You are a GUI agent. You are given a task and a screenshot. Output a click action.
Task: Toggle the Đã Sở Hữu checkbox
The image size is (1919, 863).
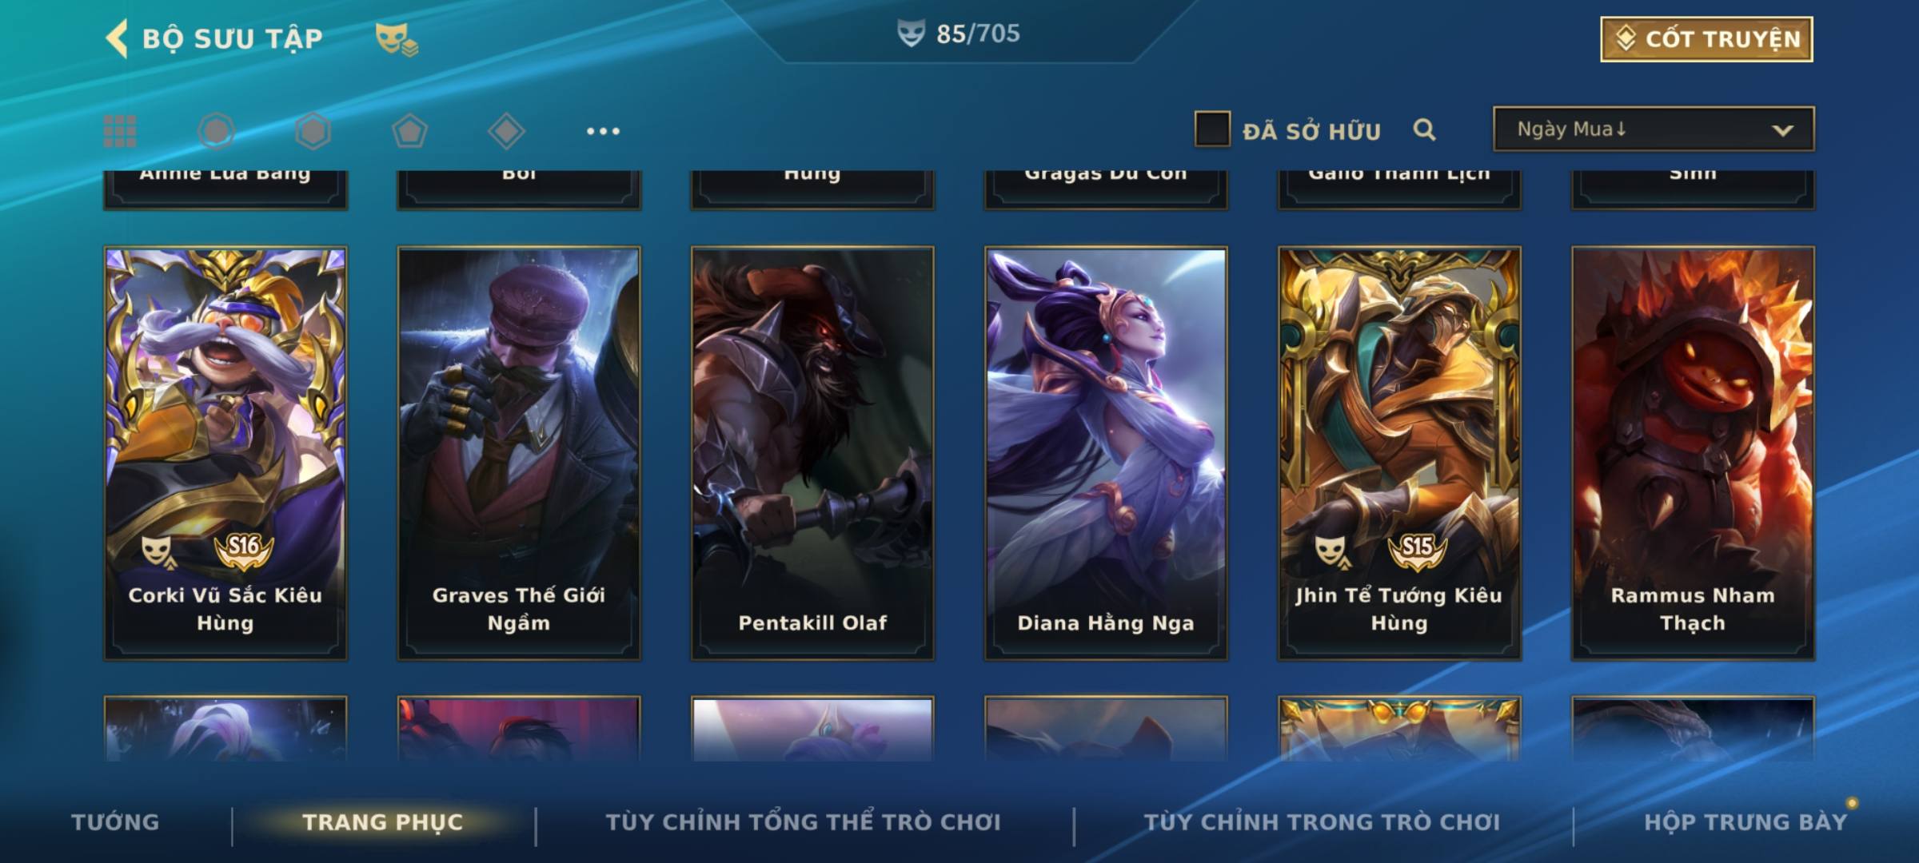tap(1212, 129)
